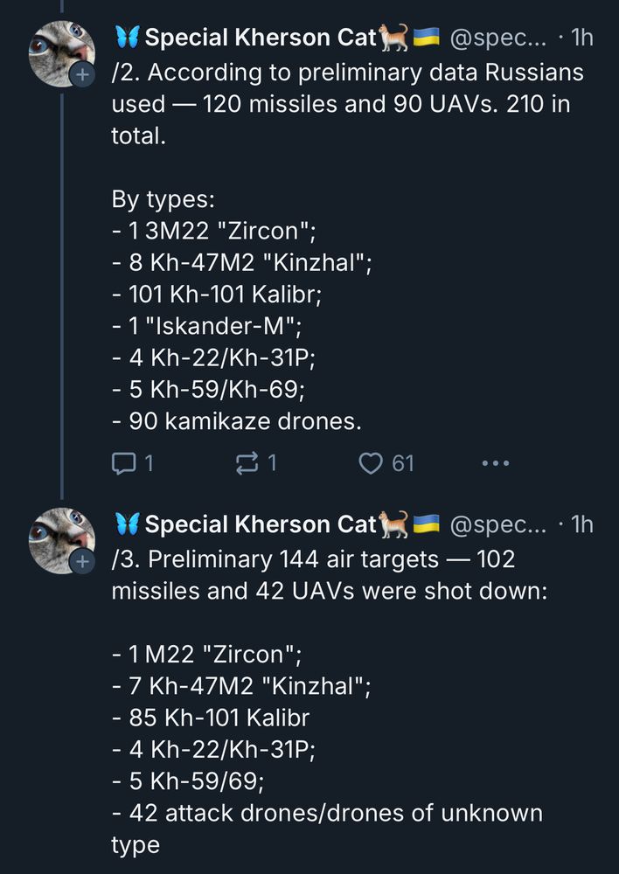Screen dimensions: 619x874
Task: Click the 1h timestamp on the "/3." post
Action: coord(581,524)
